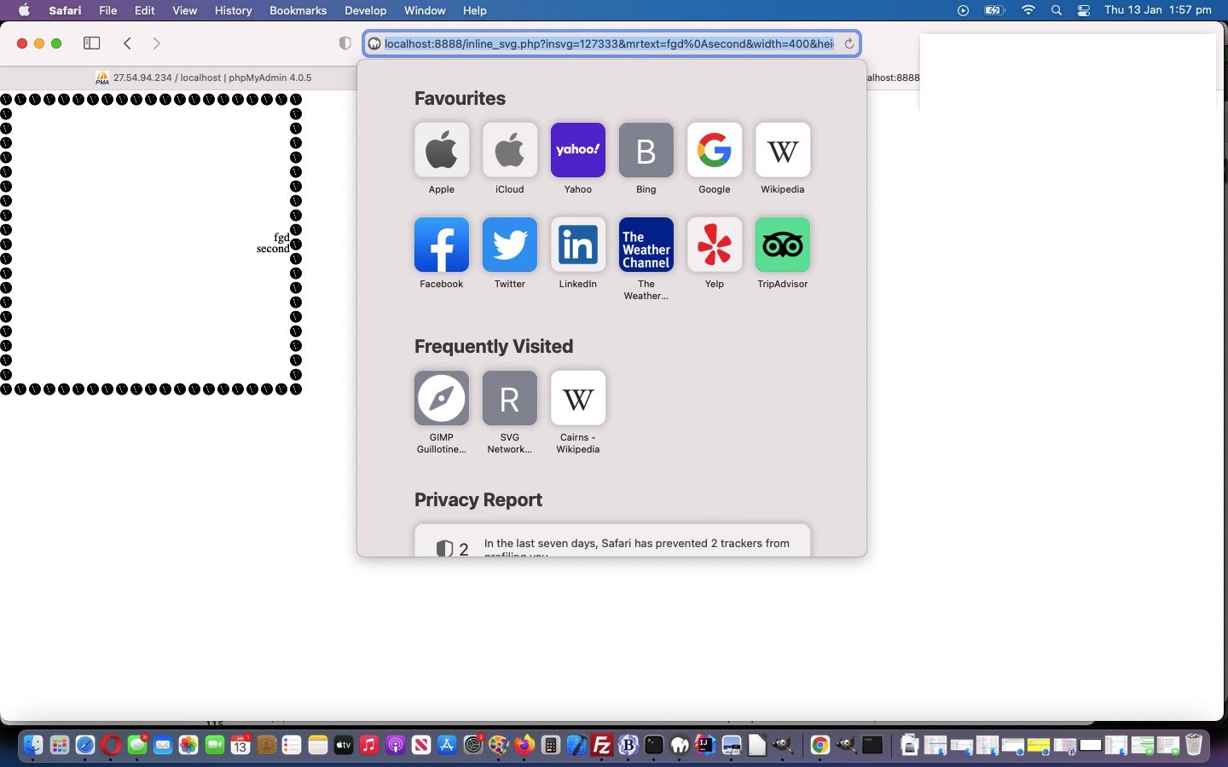Open Firefox from the Dock
The image size is (1228, 767).
[x=524, y=745]
